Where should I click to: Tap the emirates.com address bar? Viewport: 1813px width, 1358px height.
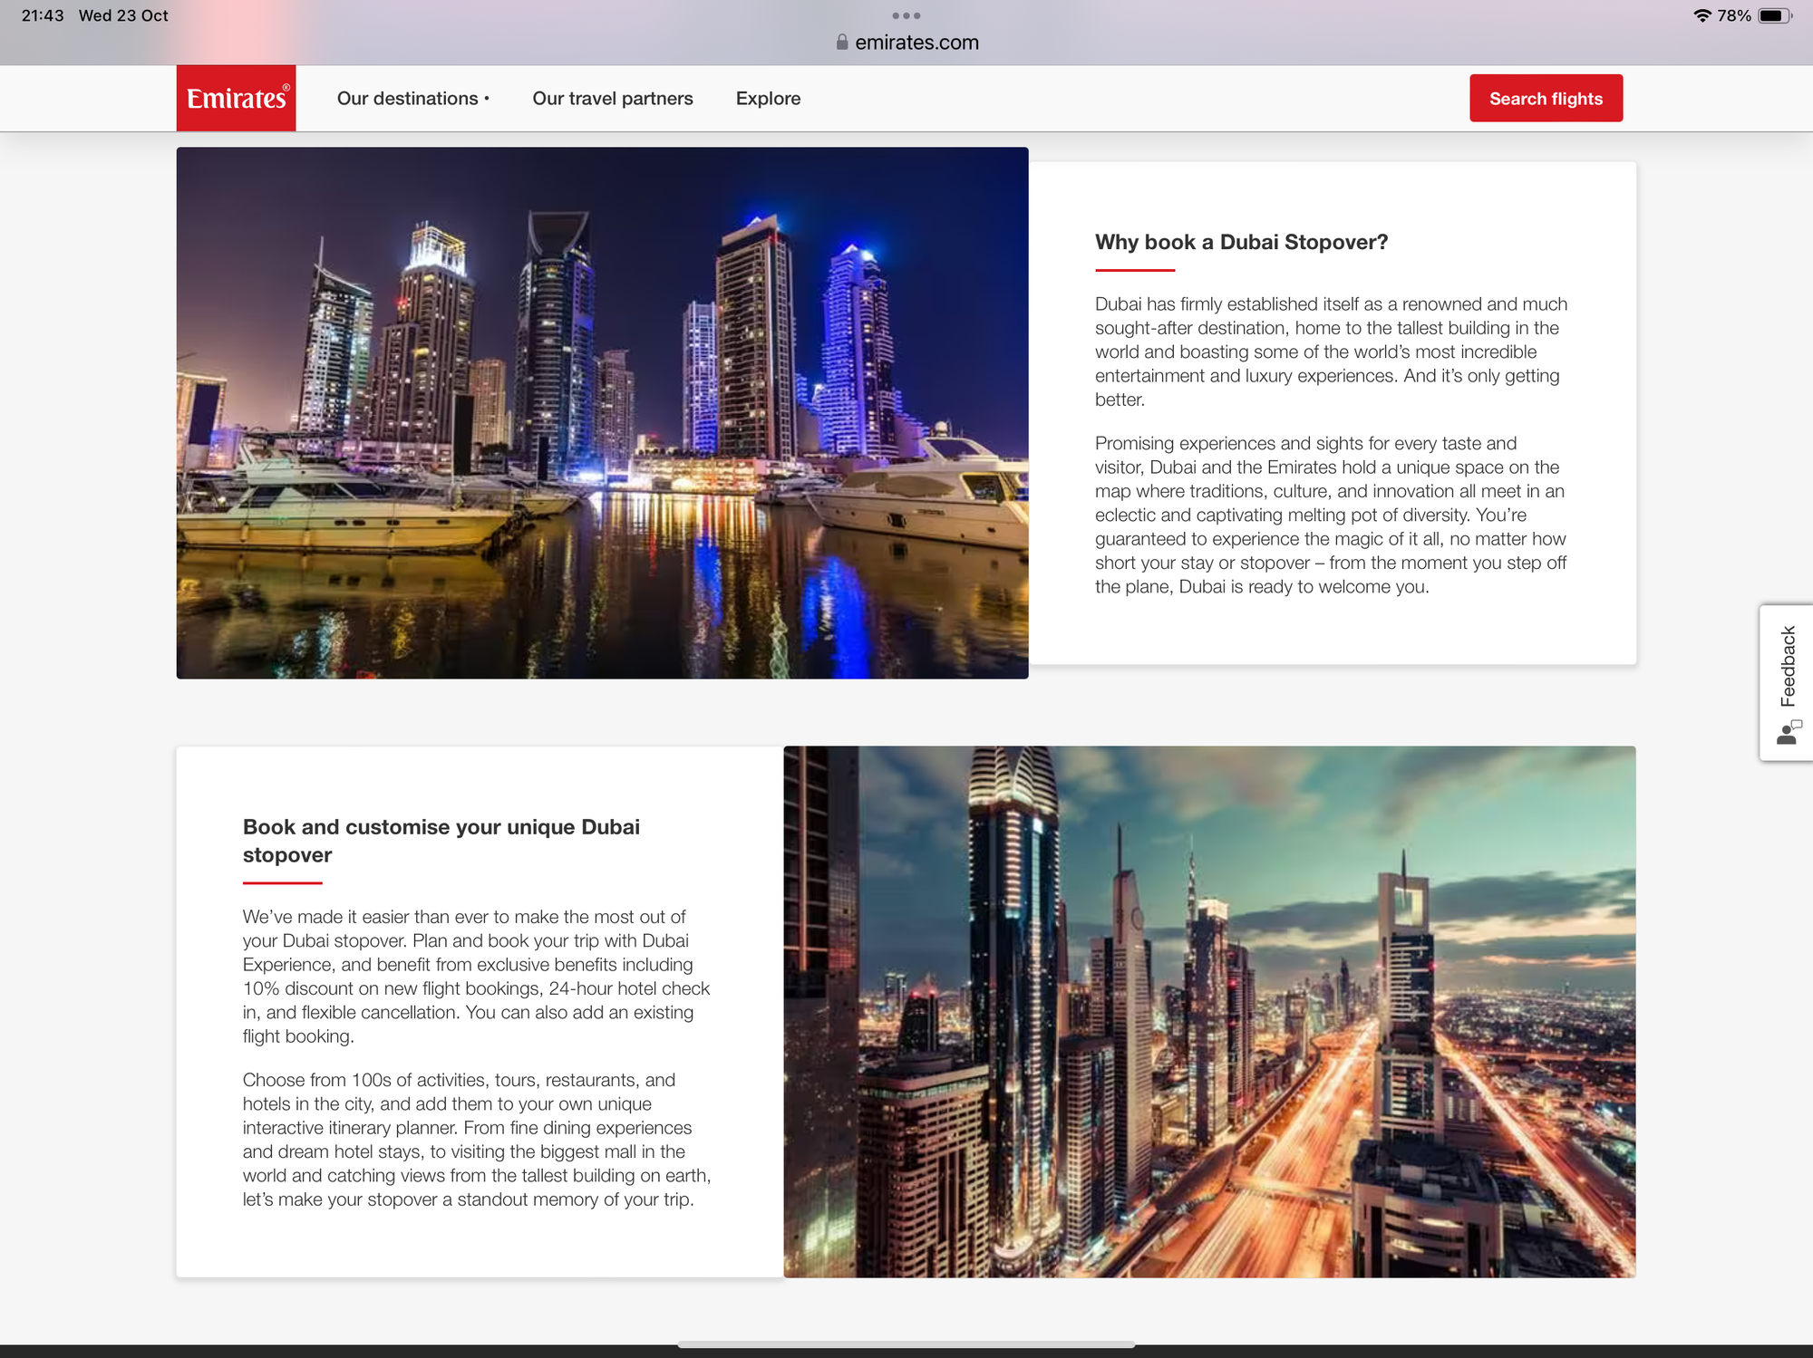[916, 43]
